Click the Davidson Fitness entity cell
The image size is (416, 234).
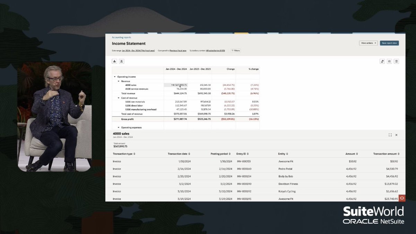click(x=288, y=184)
